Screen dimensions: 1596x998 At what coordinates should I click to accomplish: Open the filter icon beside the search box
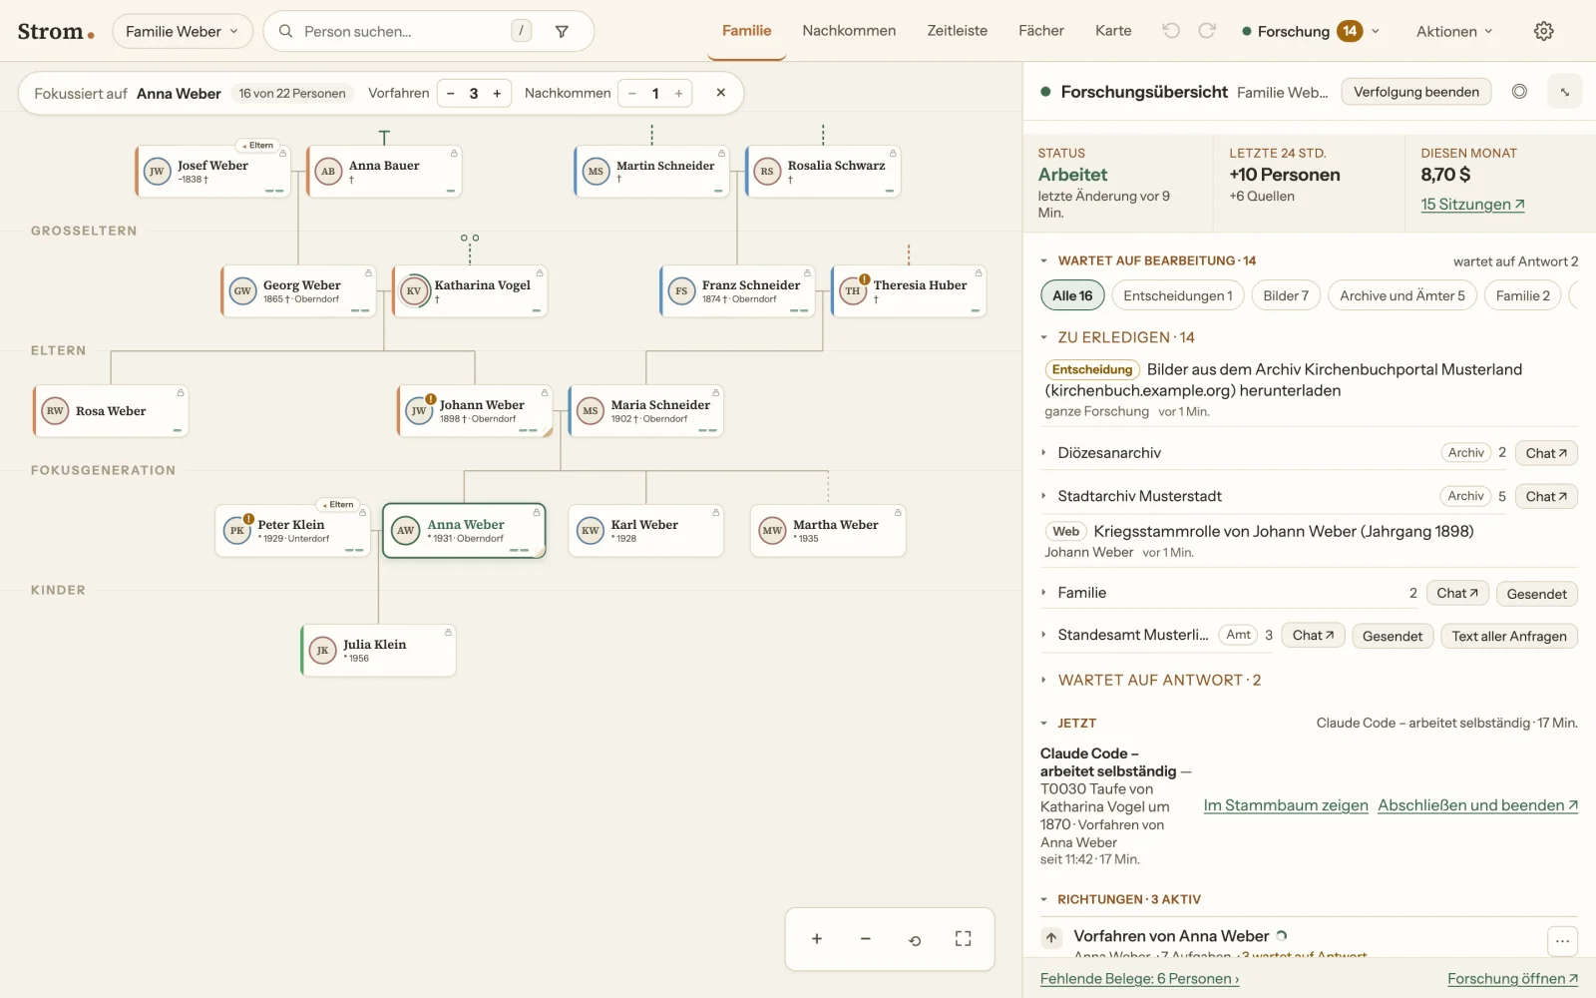pos(562,31)
